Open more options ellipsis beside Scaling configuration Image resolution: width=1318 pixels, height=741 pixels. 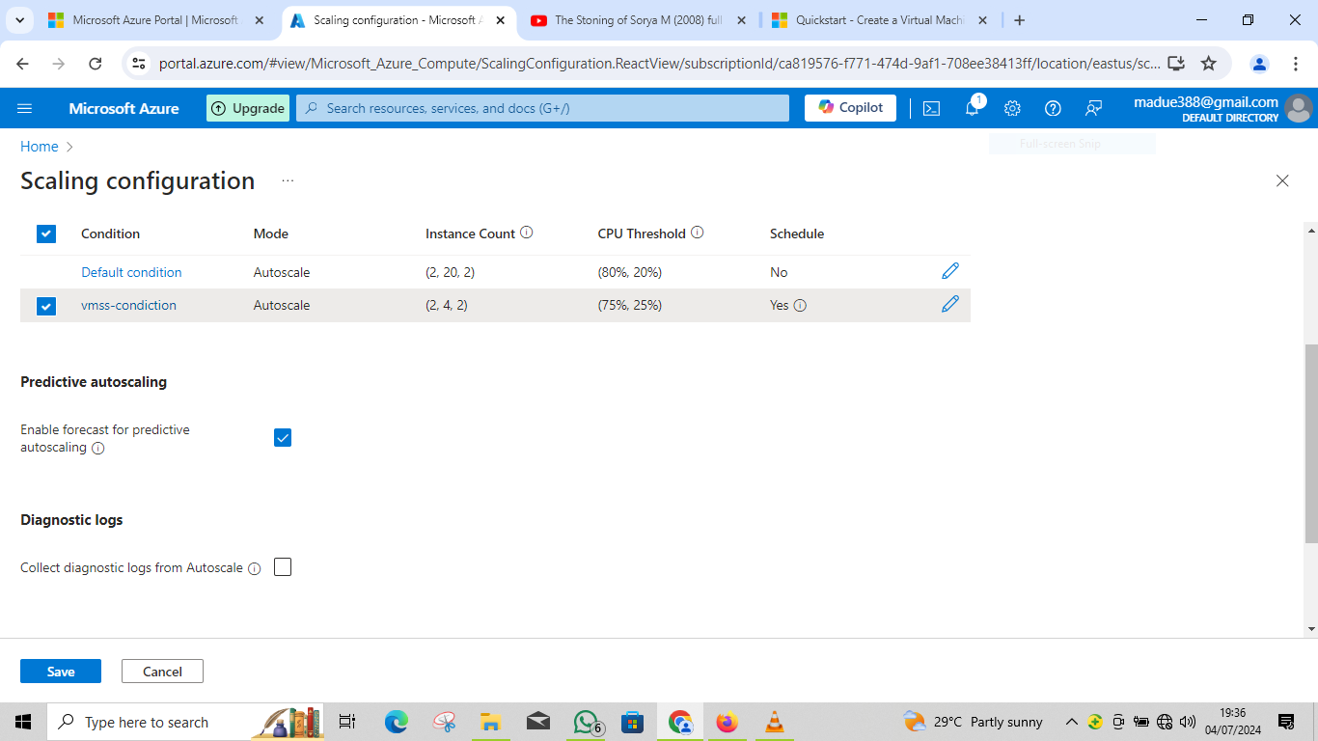pyautogui.click(x=288, y=180)
